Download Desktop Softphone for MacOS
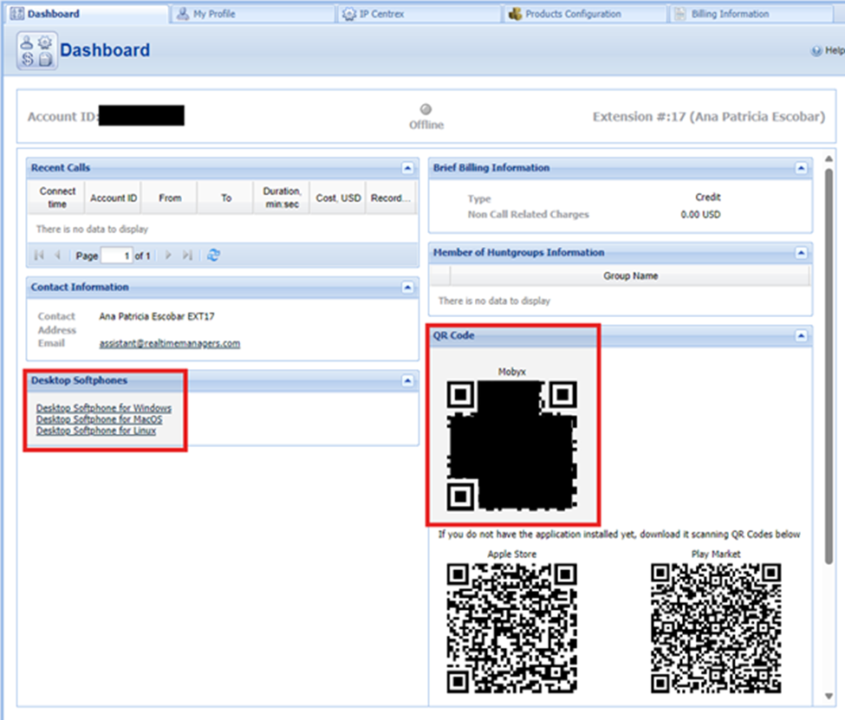The height and width of the screenshot is (720, 845). point(99,419)
